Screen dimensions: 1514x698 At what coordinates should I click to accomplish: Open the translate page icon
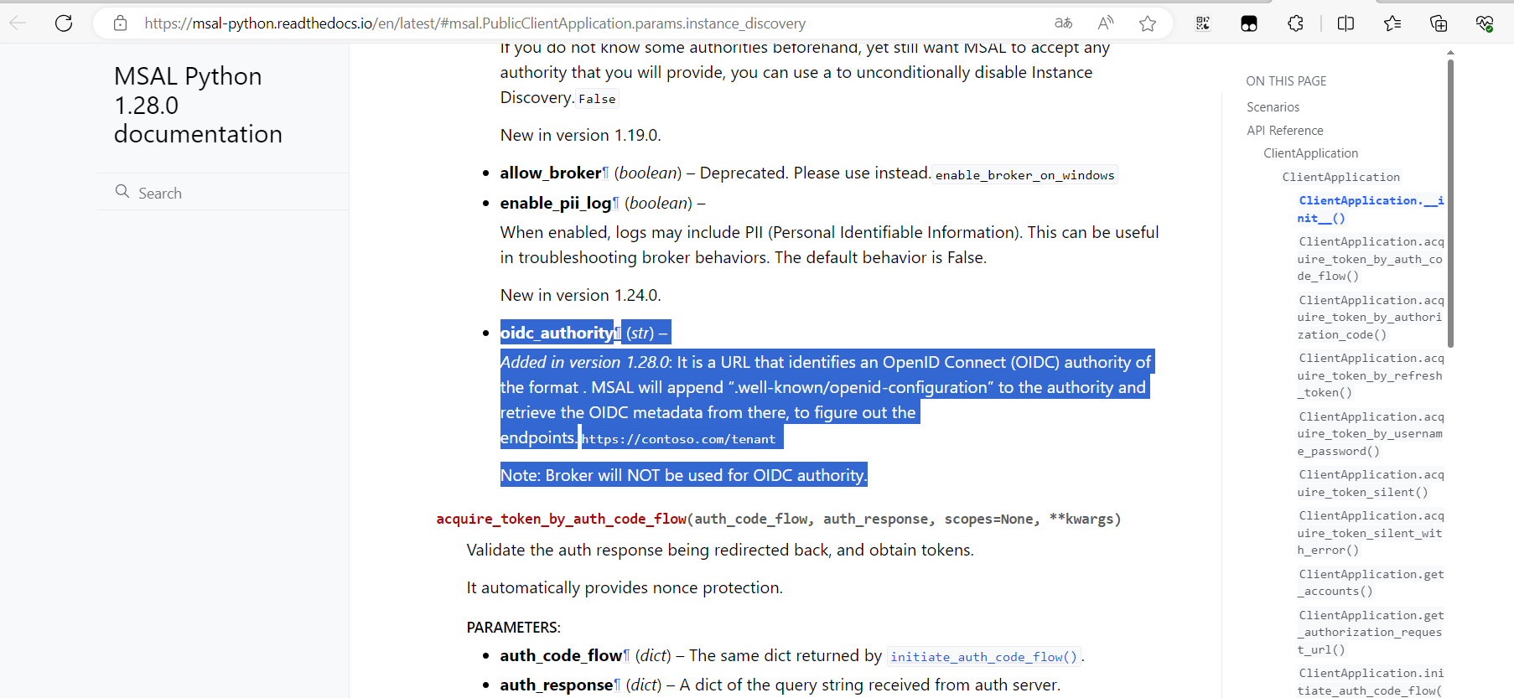(1063, 23)
